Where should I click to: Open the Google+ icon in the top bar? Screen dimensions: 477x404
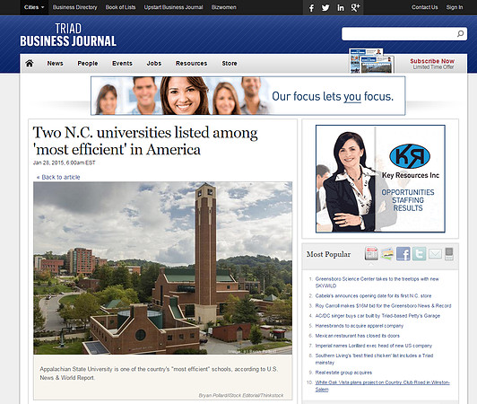point(355,7)
